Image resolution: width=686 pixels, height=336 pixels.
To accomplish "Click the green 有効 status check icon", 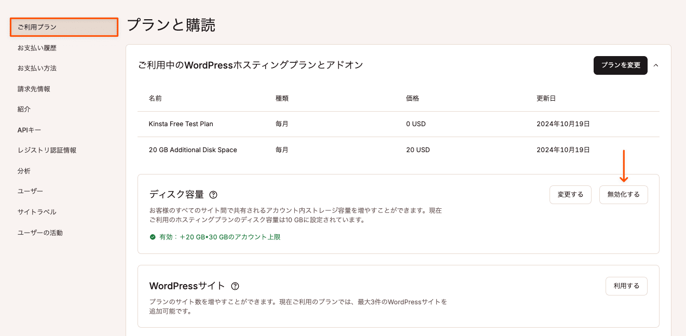I will pos(153,237).
